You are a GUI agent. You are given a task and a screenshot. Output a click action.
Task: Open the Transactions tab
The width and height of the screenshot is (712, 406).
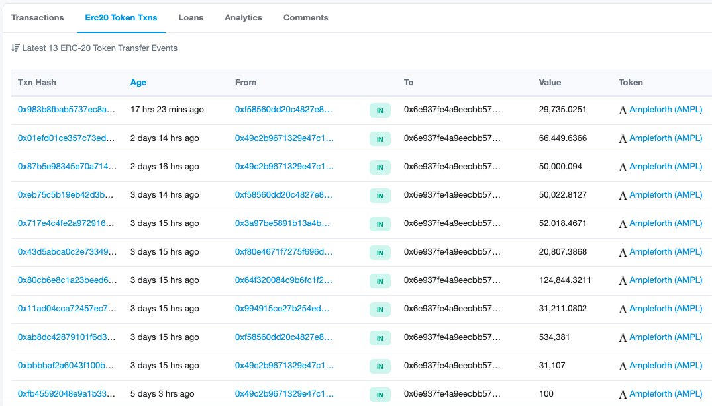pyautogui.click(x=37, y=18)
